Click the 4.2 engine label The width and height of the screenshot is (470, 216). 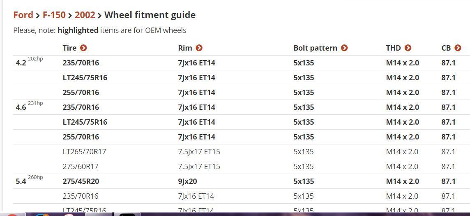tap(21, 63)
